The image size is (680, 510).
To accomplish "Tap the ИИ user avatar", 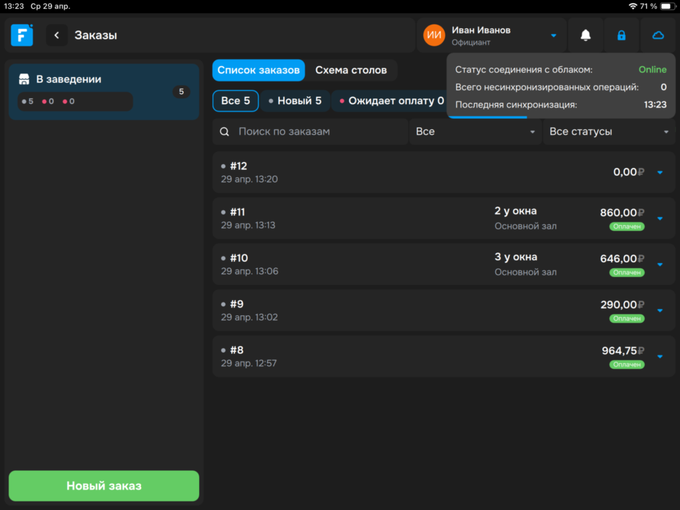I will pyautogui.click(x=434, y=35).
